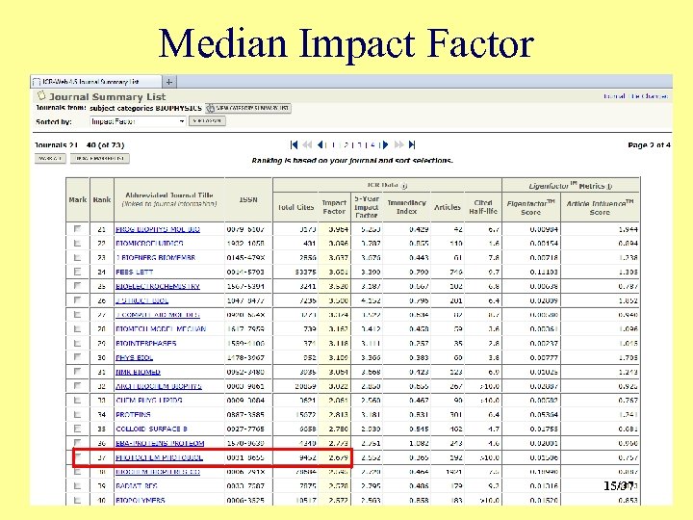This screenshot has width=693, height=520.
Task: Open a new browser tab with plus button
Action: tap(169, 82)
